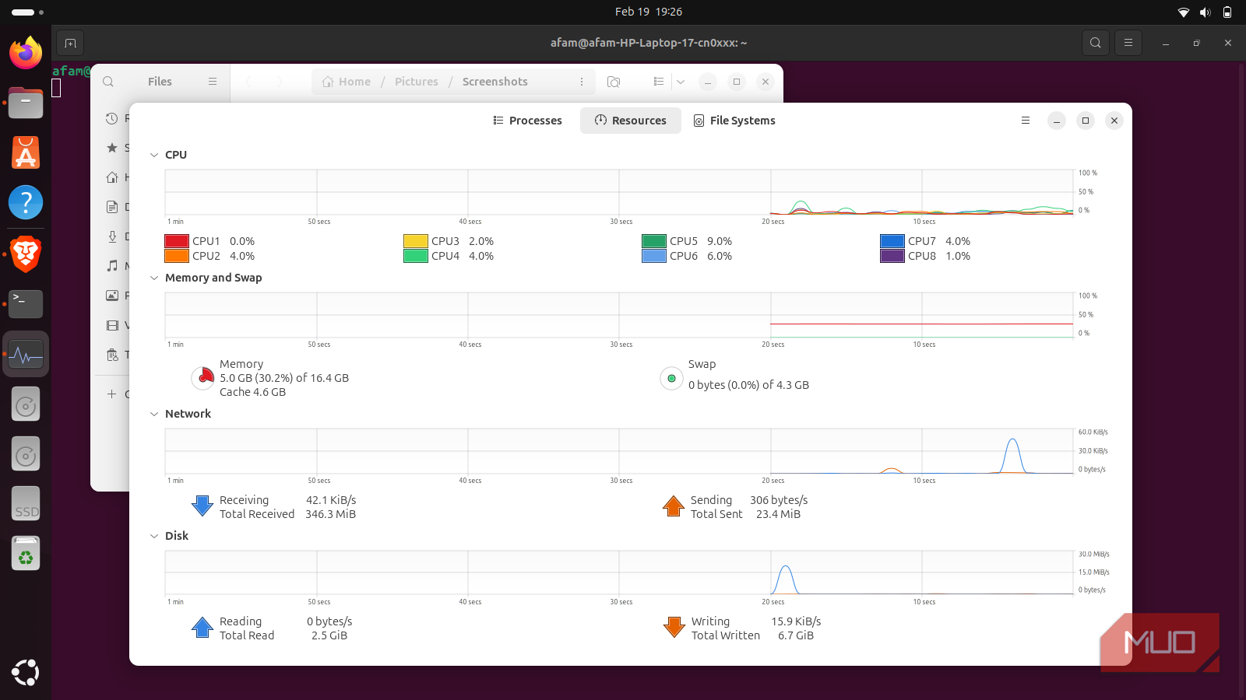Collapse the Network section
Screen dimensions: 1246x700
pos(154,414)
